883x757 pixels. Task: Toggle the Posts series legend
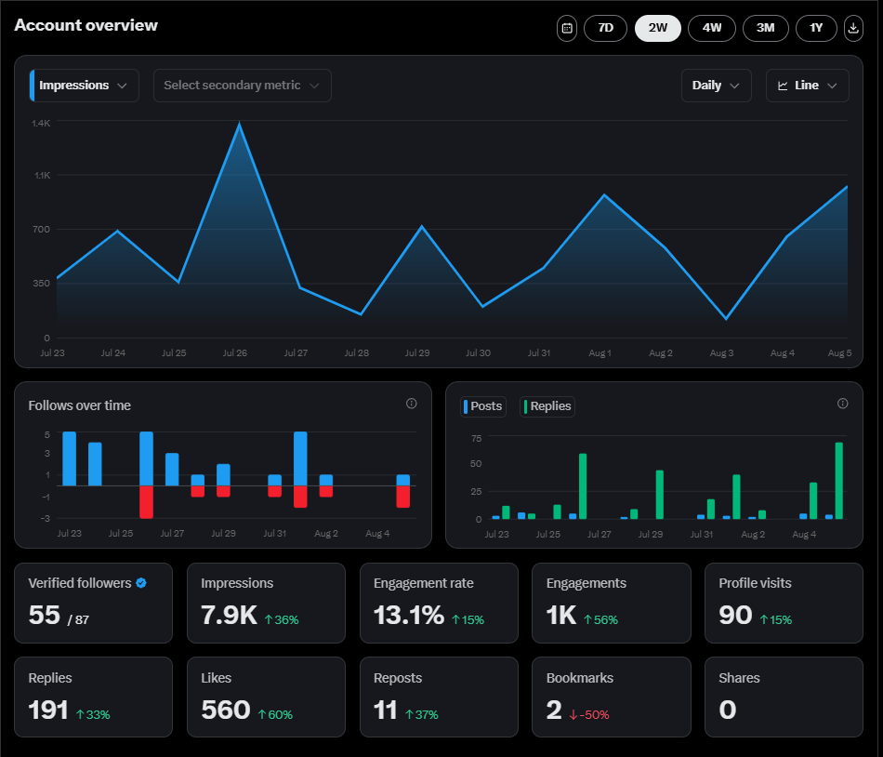(483, 406)
